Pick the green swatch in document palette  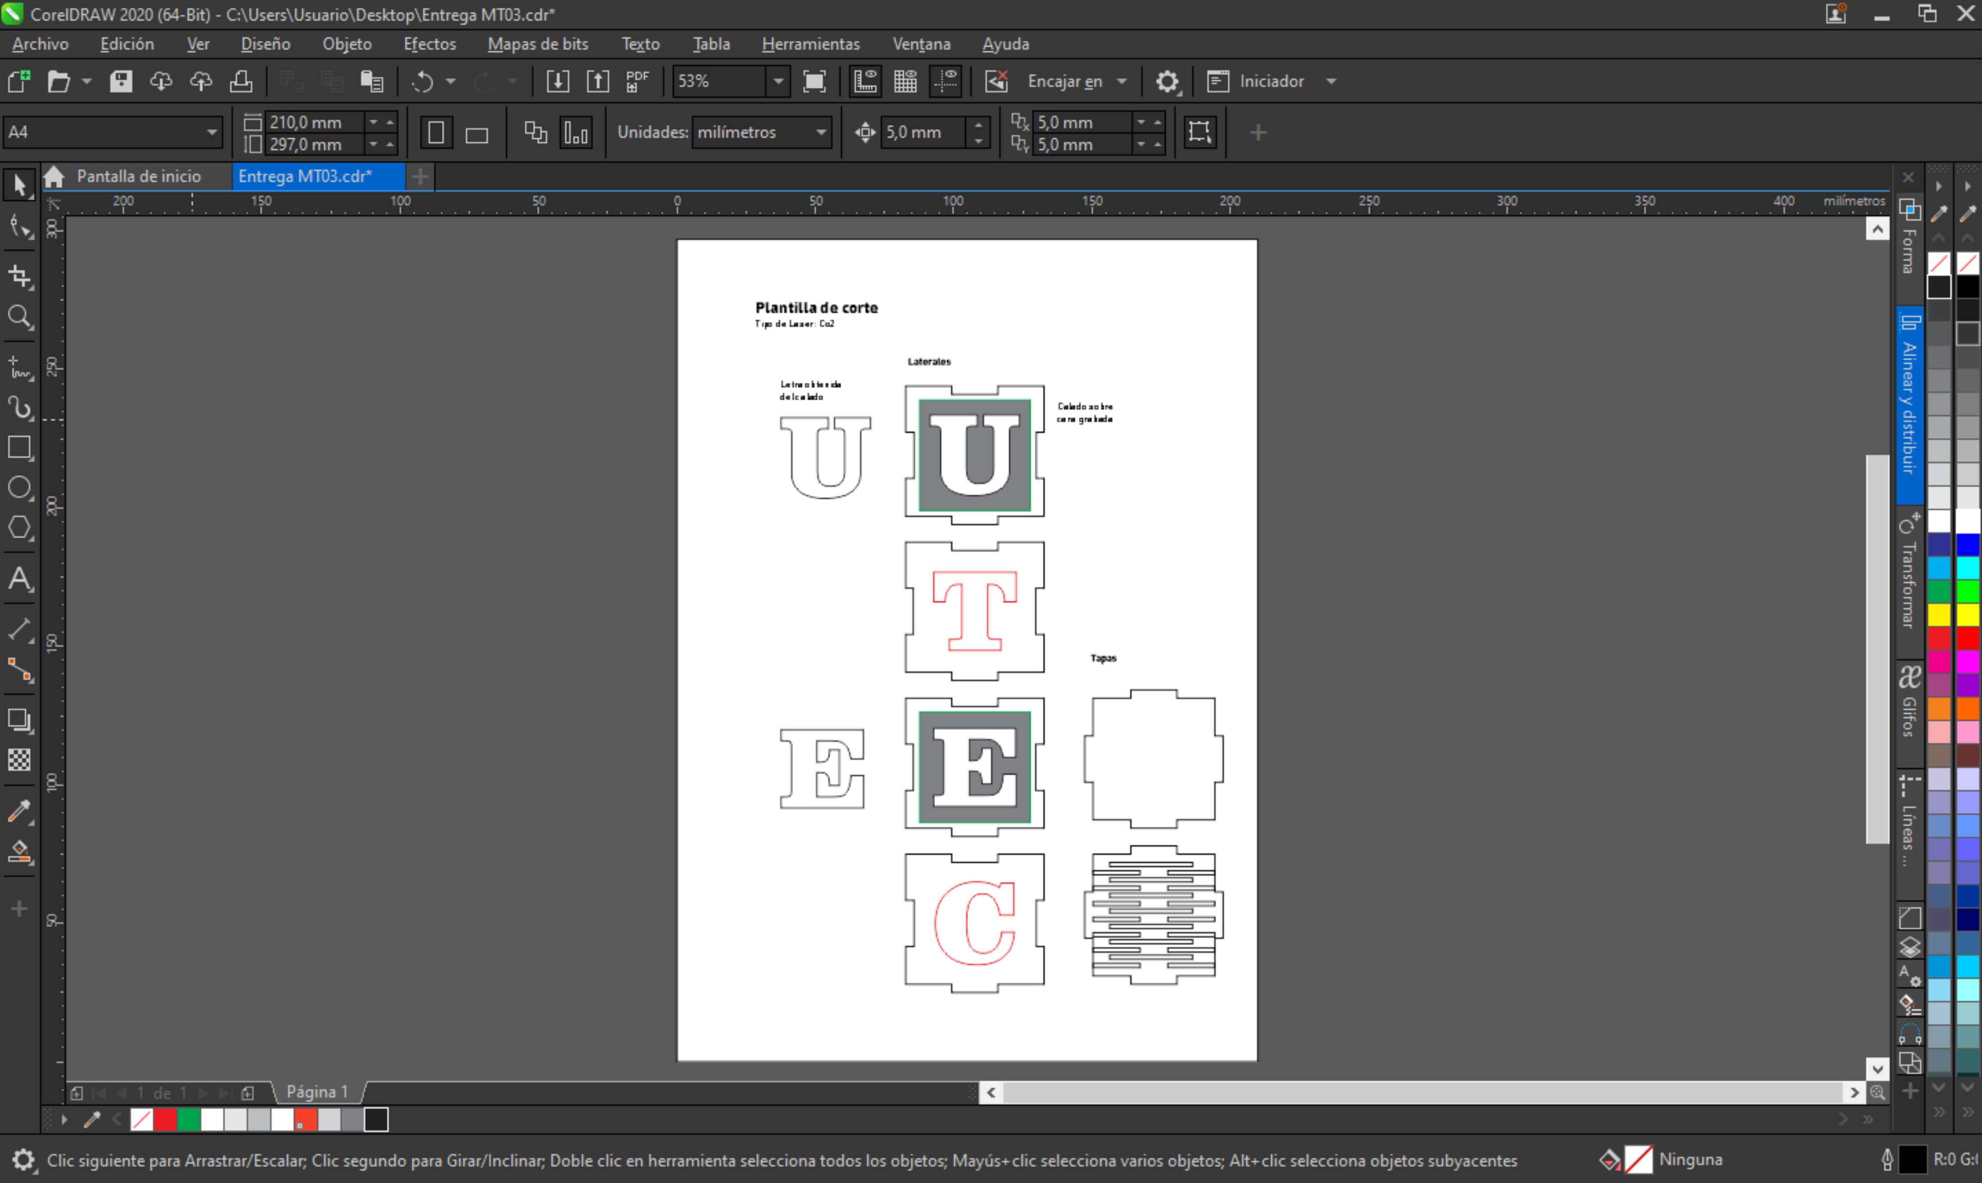tap(189, 1120)
